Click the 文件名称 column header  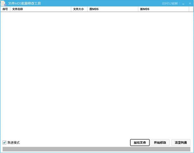[x=40, y=9]
